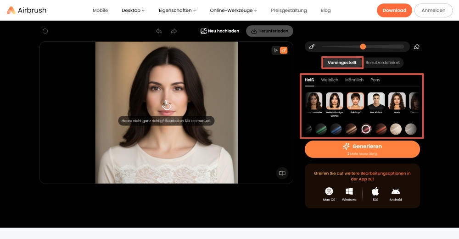459x239 pixels.
Task: Open the Pony tab
Action: tap(375, 80)
